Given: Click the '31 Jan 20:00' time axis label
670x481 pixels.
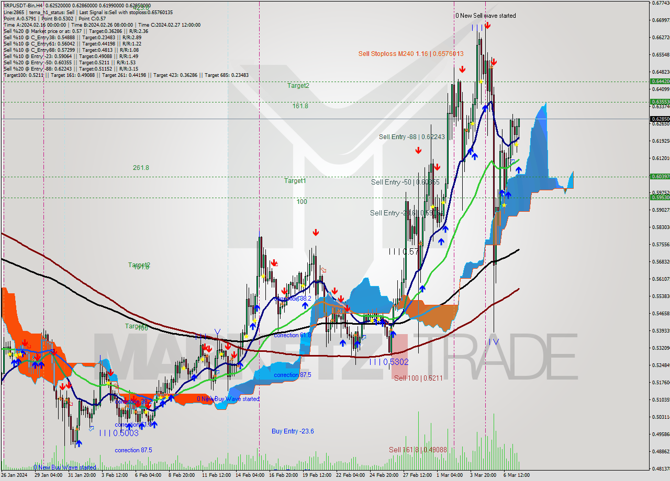Looking at the screenshot, I should point(82,475).
